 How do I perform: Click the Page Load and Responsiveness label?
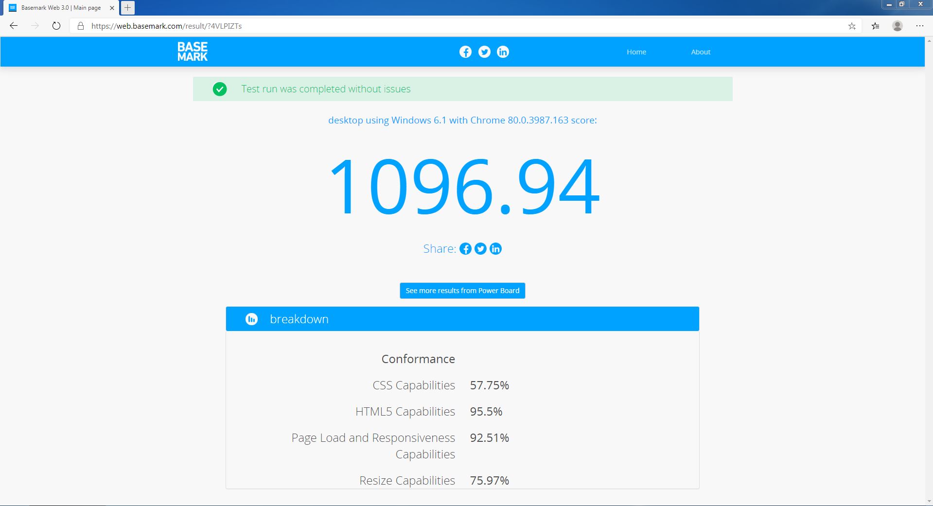373,446
